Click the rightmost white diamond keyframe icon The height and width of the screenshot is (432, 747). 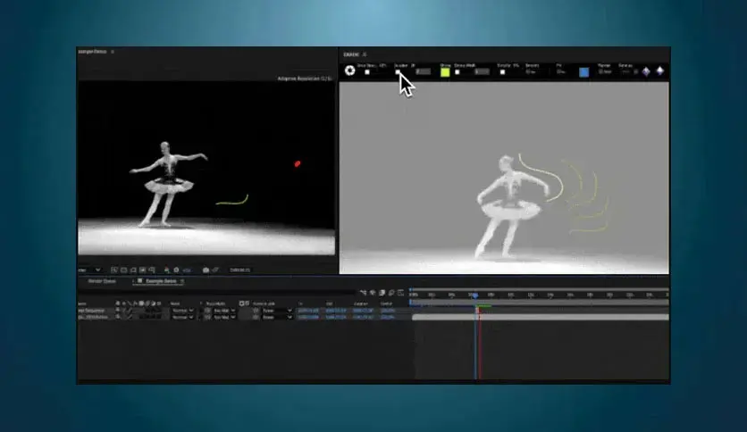[x=659, y=71]
